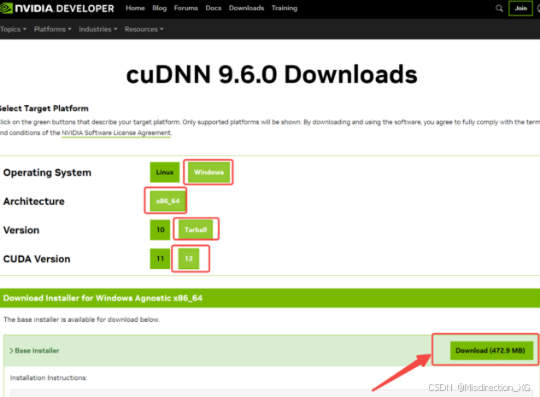Screen dimensions: 540x397
Task: Open Forums from the top navigation
Action: pyautogui.click(x=186, y=8)
